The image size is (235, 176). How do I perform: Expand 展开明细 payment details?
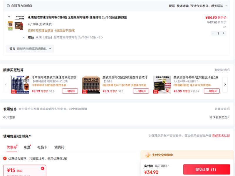click(162, 166)
